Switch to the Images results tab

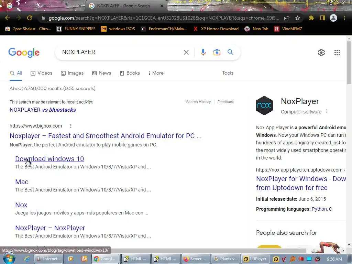(72, 73)
